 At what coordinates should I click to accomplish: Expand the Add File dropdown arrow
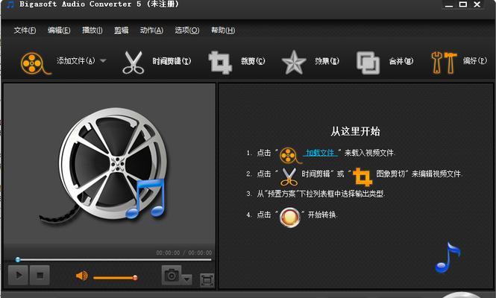coord(103,60)
